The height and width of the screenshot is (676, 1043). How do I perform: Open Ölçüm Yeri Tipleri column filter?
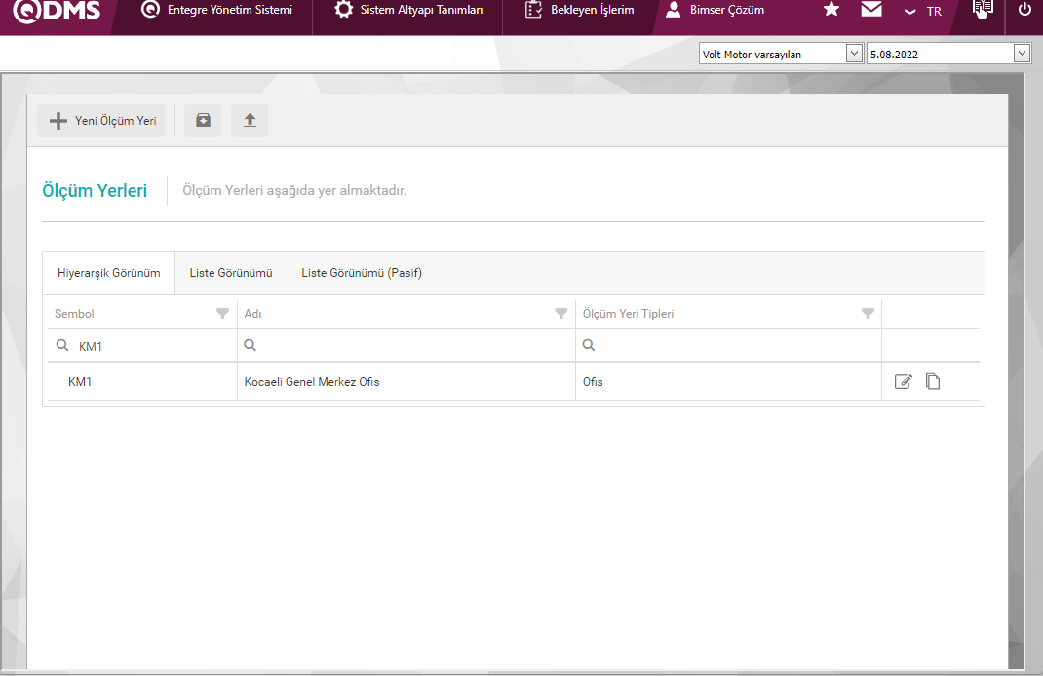coord(868,314)
